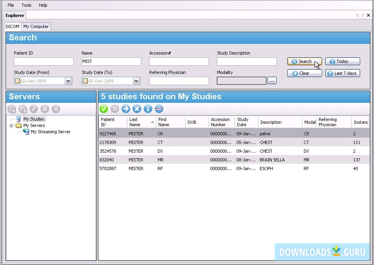Image resolution: width=374 pixels, height=265 pixels.
Task: Toggle the Study Date (To) checkbox
Action: (x=85, y=81)
